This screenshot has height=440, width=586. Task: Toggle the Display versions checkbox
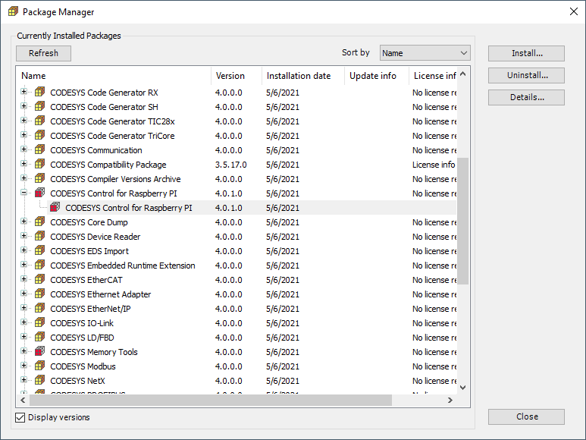(20, 417)
